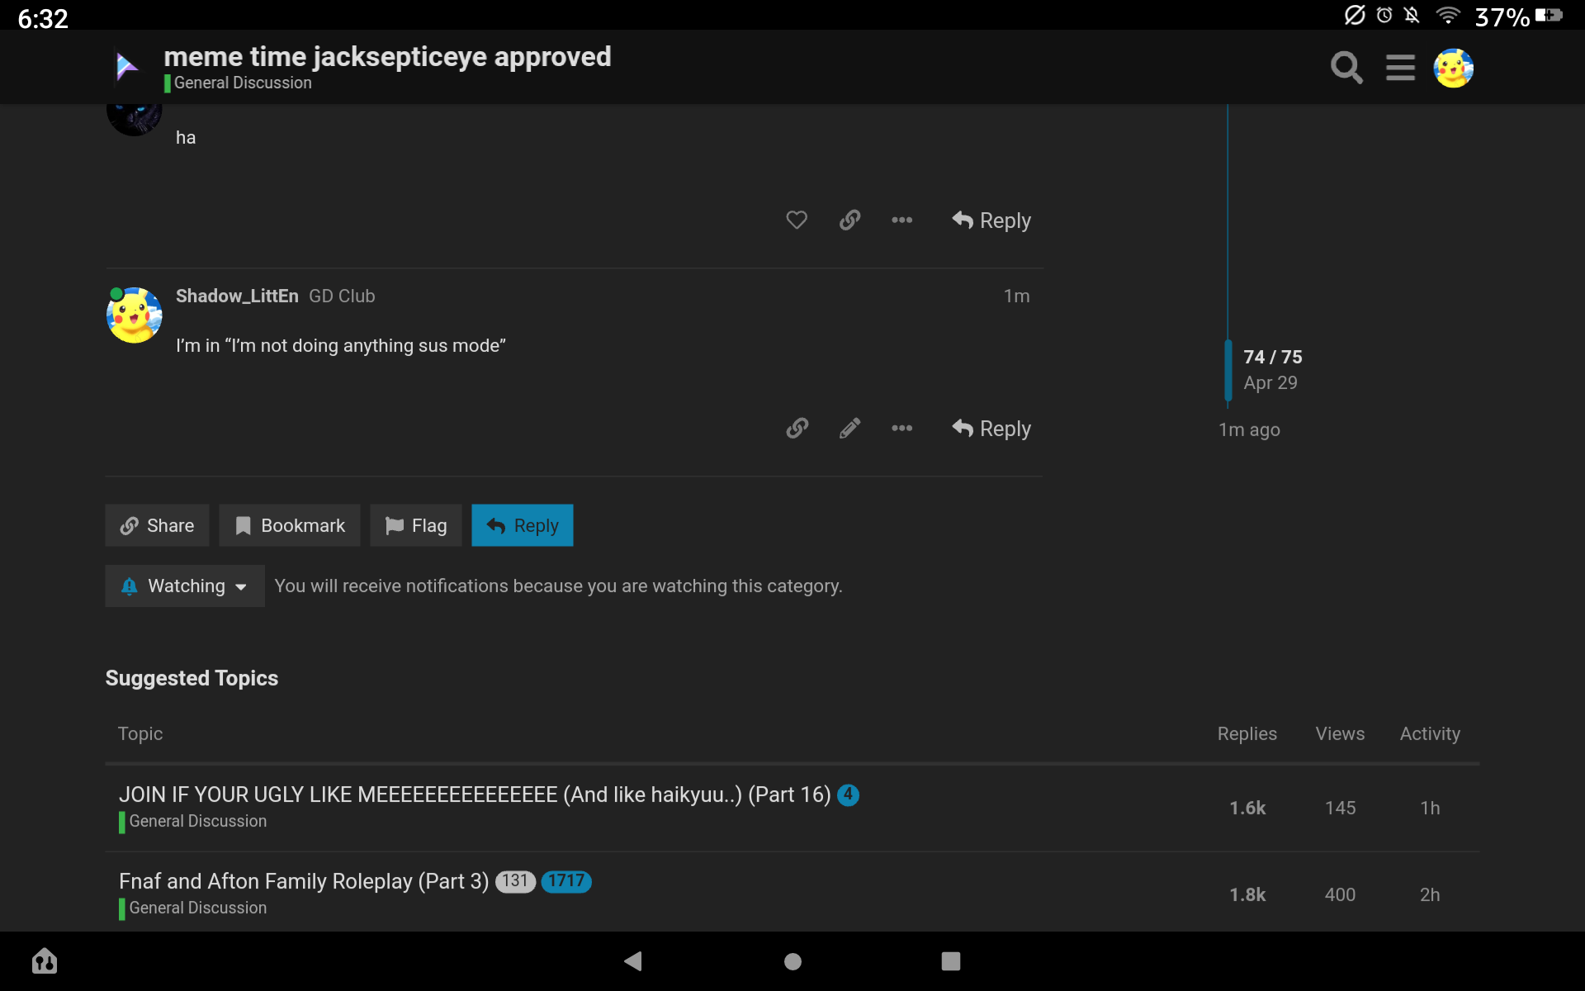Screen dimensions: 1585x991
Task: Share this topic via the Share button
Action: [x=157, y=525]
